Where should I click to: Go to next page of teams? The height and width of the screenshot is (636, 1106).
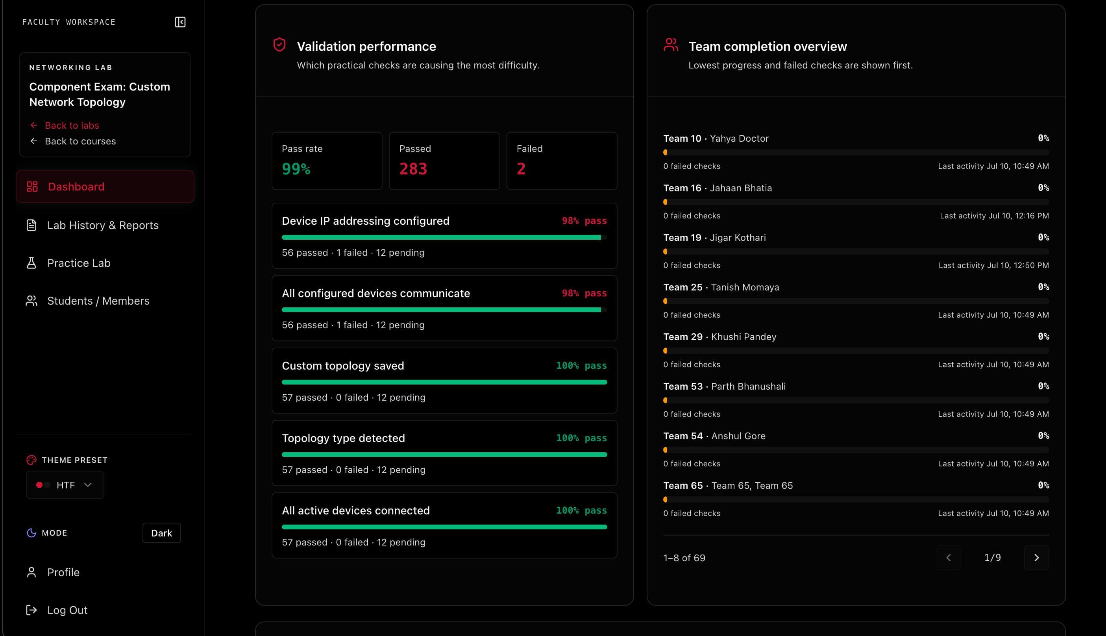coord(1037,558)
